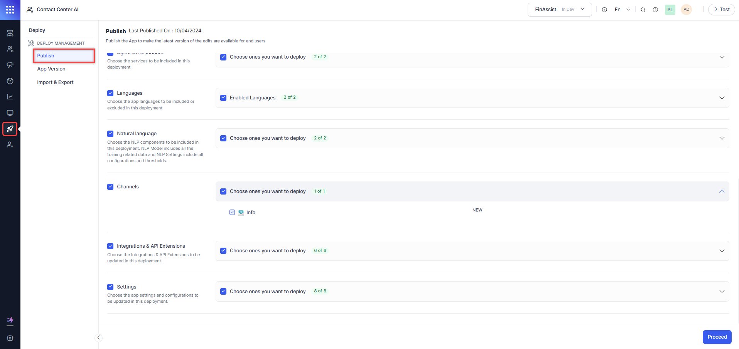
Task: Uncheck the Settings section checkbox
Action: (110, 287)
